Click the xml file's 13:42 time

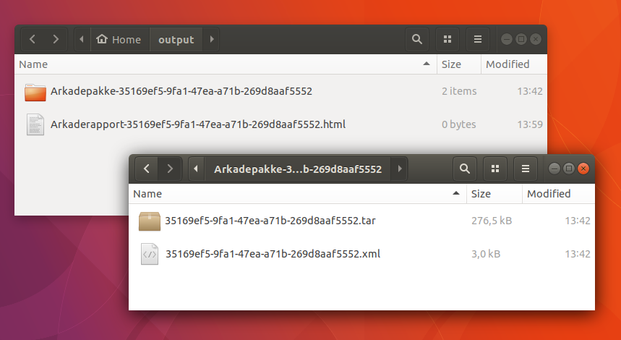[578, 254]
